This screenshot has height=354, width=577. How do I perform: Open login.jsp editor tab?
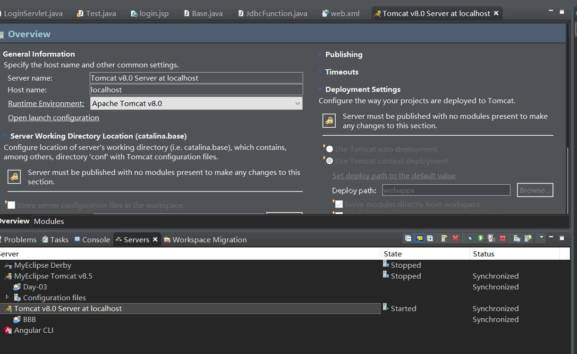[x=150, y=13]
